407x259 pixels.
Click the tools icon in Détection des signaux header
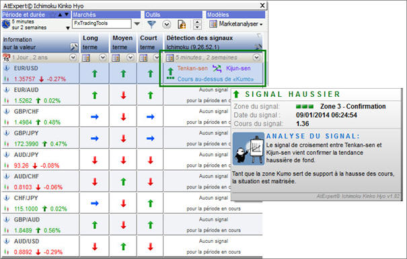click(258, 47)
